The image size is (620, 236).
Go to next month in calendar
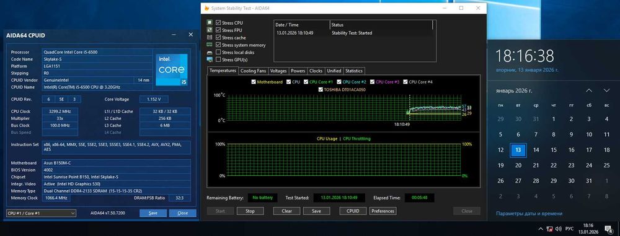[x=606, y=90]
